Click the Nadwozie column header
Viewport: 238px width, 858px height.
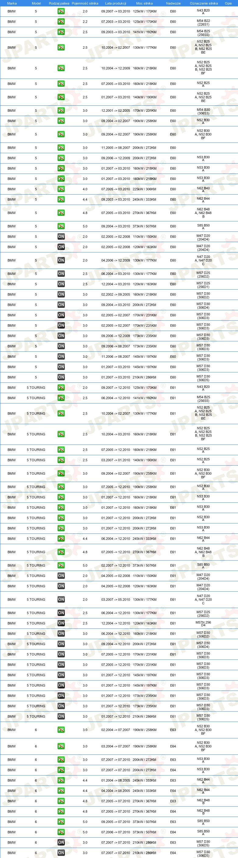[173, 3]
